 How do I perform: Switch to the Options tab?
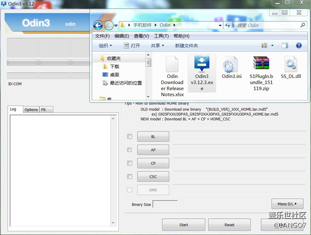click(x=31, y=110)
